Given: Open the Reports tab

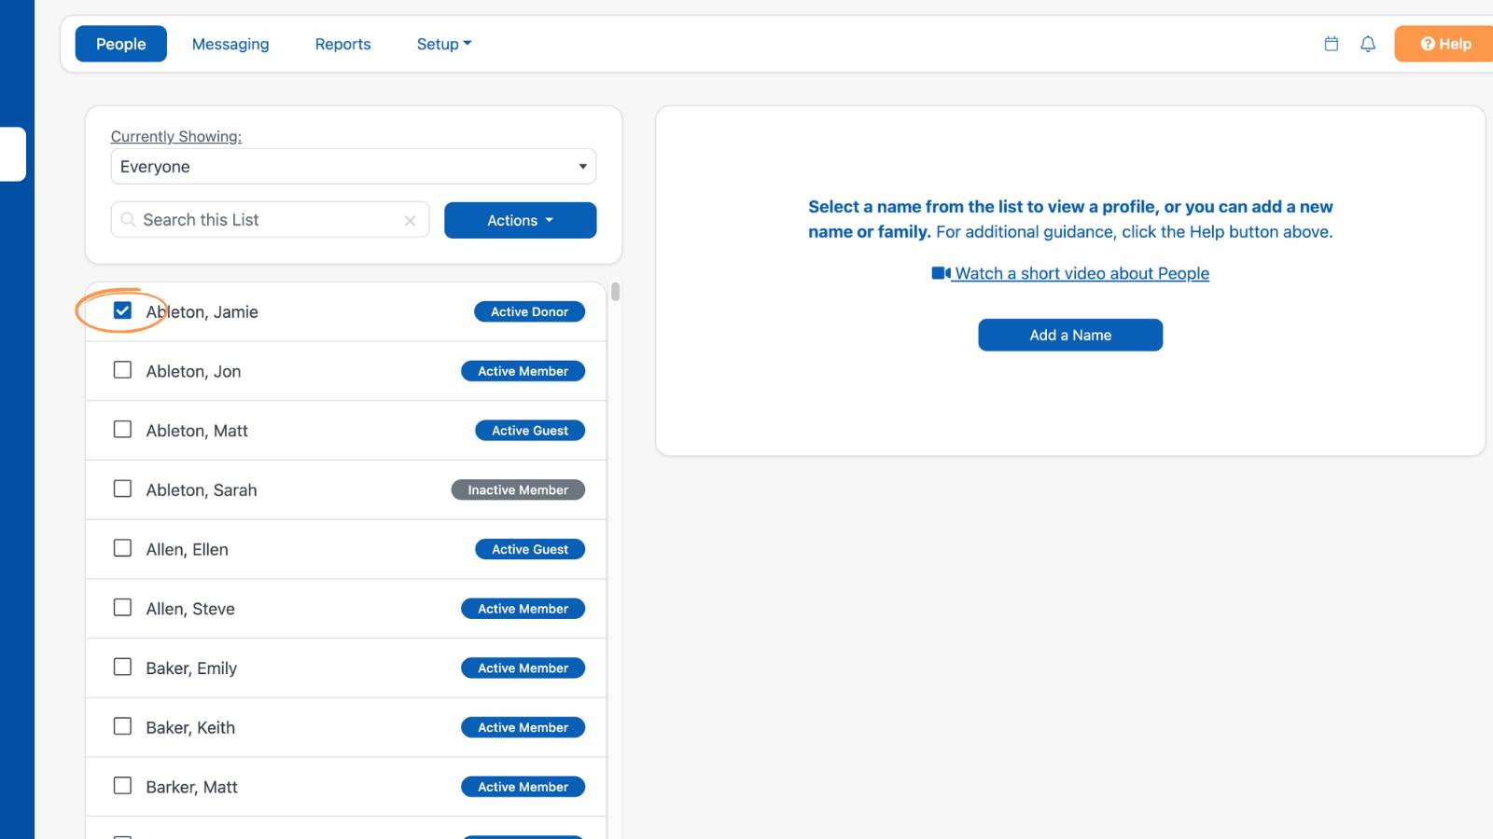Looking at the screenshot, I should [x=342, y=44].
